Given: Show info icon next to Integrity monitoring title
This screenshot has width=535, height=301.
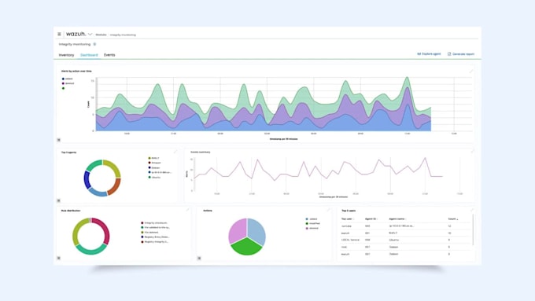Looking at the screenshot, I should 94,44.
